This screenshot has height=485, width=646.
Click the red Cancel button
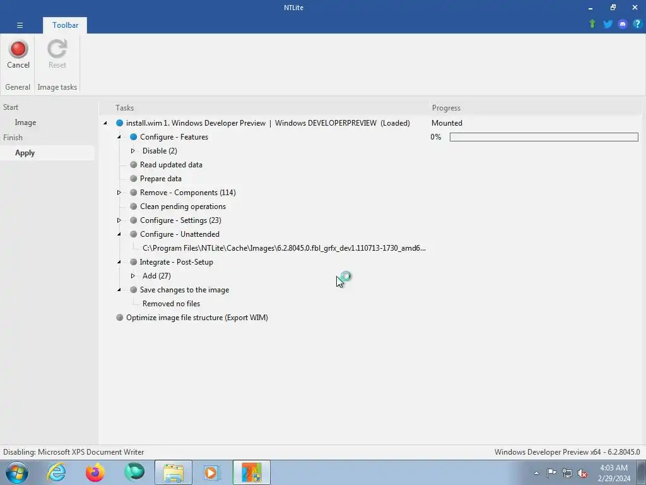pyautogui.click(x=18, y=54)
